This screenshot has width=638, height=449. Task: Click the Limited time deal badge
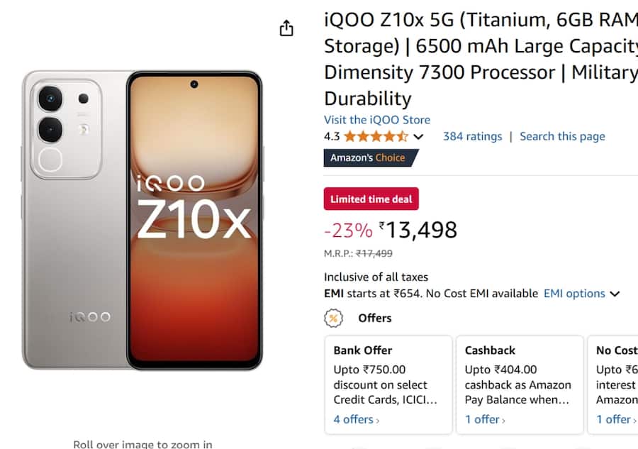pyautogui.click(x=371, y=199)
